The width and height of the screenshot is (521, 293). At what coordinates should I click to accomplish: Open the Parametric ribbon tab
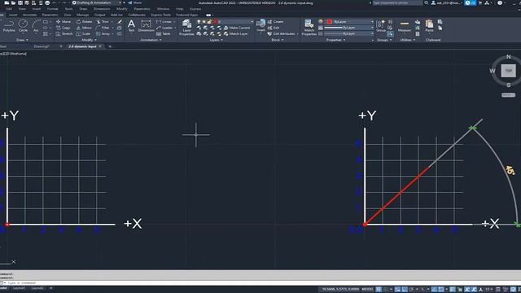click(x=50, y=15)
